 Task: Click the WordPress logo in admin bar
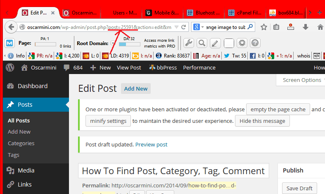click(x=10, y=67)
